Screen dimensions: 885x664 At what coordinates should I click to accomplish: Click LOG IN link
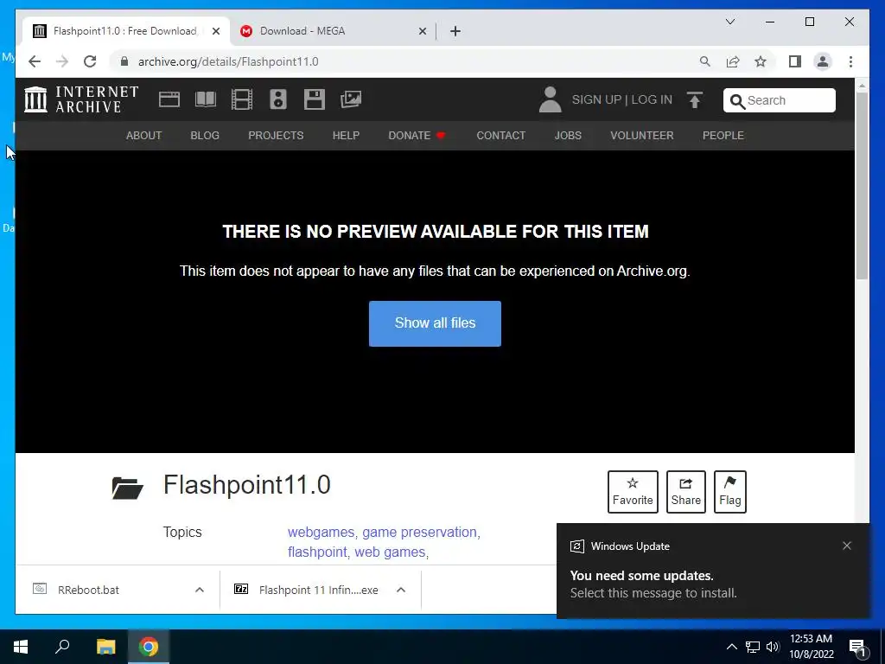pyautogui.click(x=652, y=99)
